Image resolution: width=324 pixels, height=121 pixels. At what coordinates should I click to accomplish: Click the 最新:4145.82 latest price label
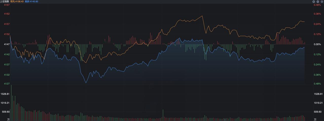pyautogui.click(x=31, y=2)
